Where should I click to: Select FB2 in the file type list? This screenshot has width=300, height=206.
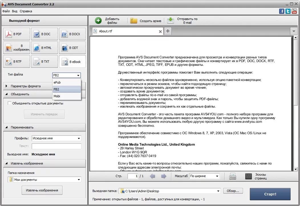pyautogui.click(x=66, y=89)
